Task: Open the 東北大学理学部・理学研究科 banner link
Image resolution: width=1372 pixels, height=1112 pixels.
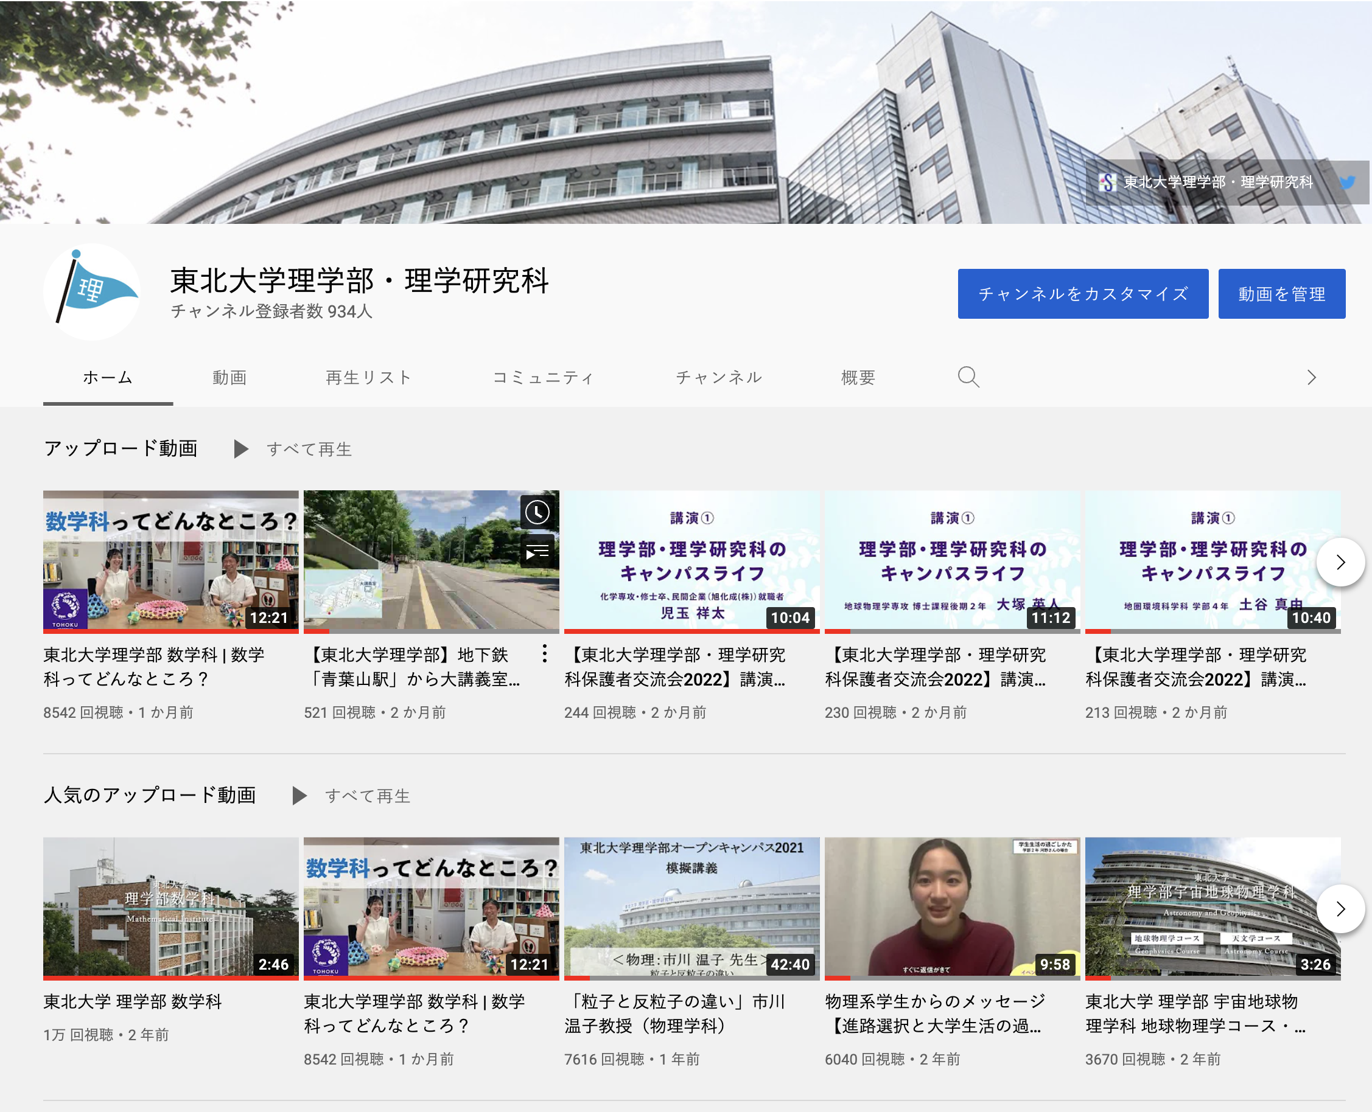Action: (x=1206, y=182)
